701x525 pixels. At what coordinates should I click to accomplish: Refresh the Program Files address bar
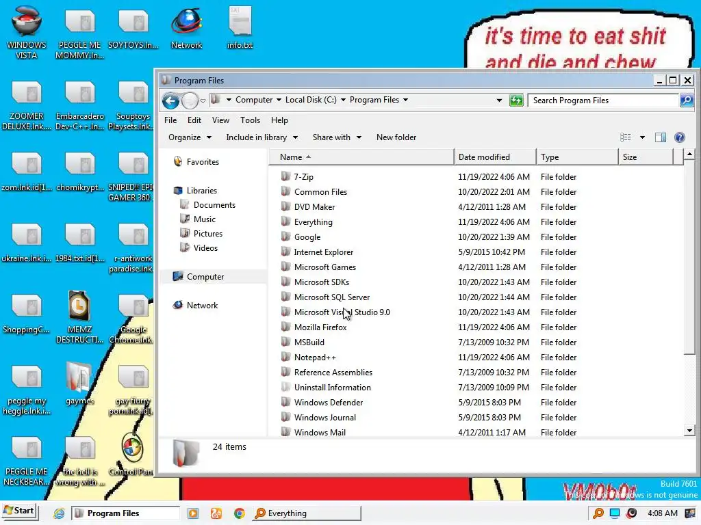(516, 100)
